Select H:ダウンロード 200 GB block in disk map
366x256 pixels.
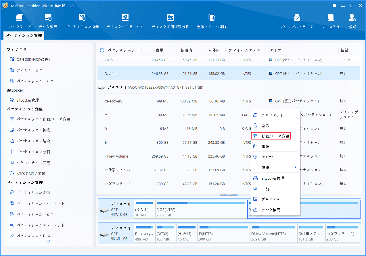click(x=343, y=234)
